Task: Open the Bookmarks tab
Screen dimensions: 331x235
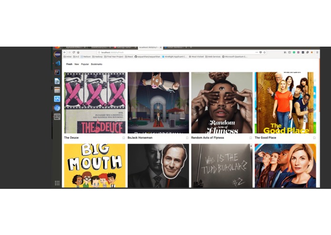Action: [97, 64]
